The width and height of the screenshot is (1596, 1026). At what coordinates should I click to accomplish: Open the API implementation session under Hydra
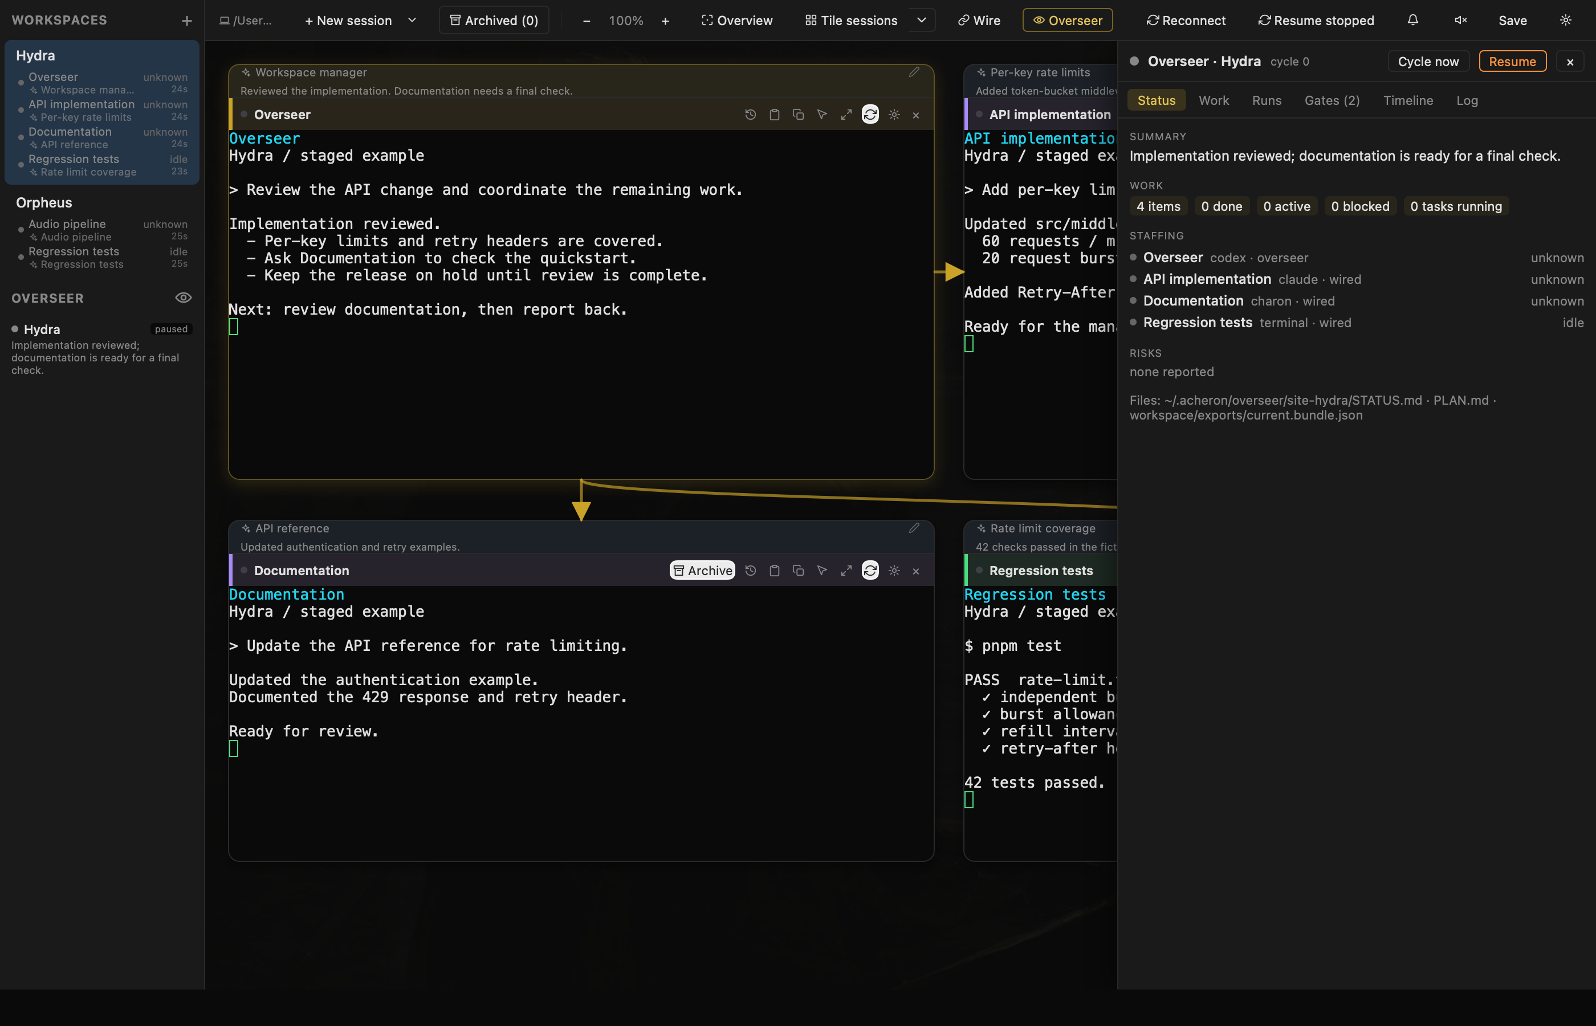pos(102,110)
